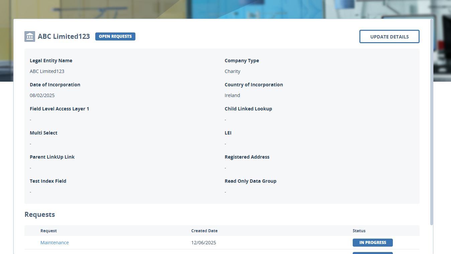This screenshot has height=254, width=451.
Task: Click the bank building icon beside ABC Limited123
Action: click(29, 36)
